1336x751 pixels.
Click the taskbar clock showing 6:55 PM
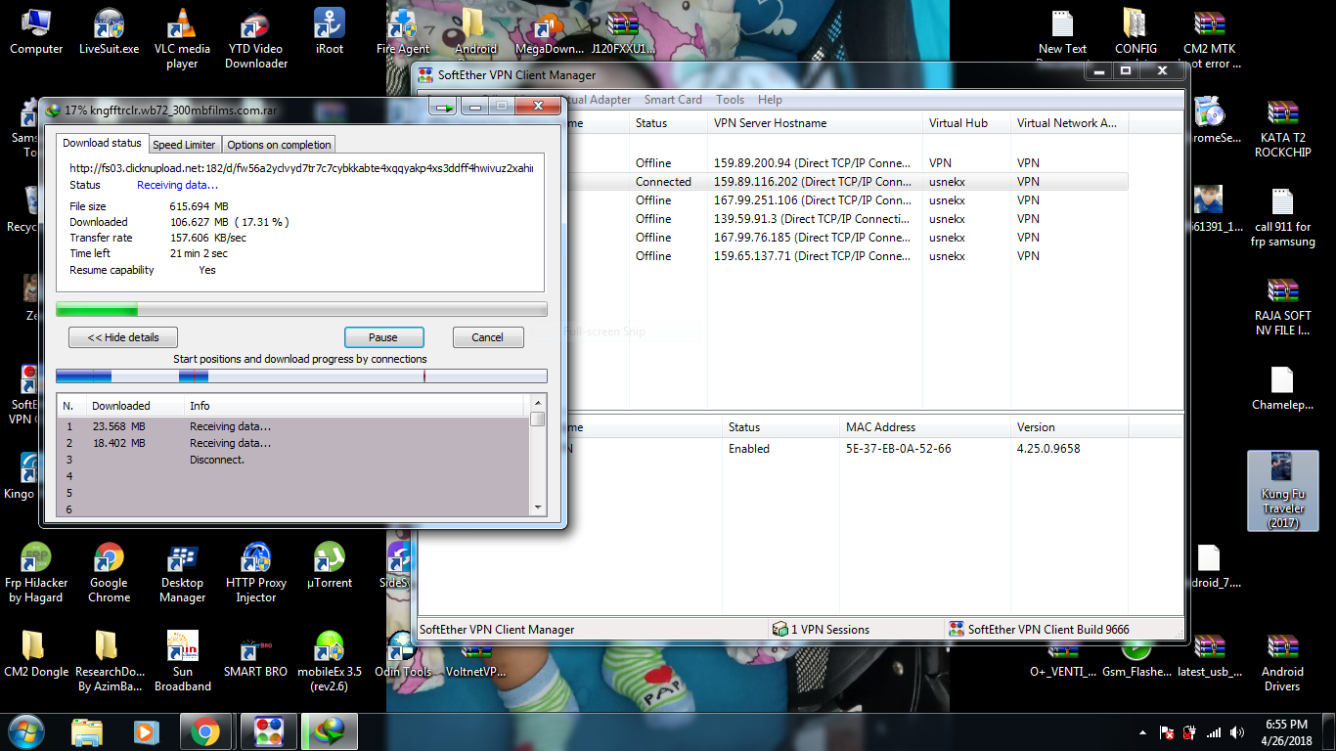click(x=1285, y=732)
